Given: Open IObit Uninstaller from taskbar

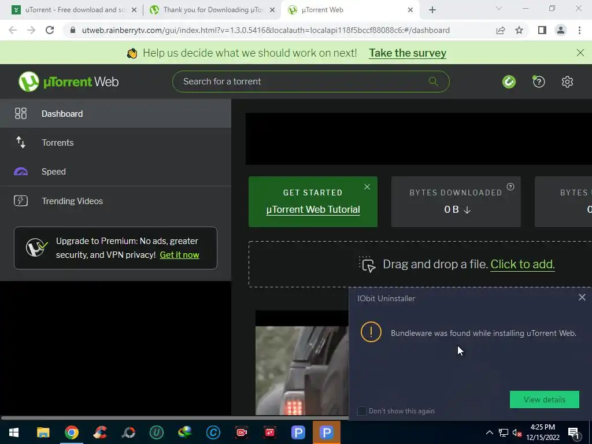Looking at the screenshot, I should 156,432.
